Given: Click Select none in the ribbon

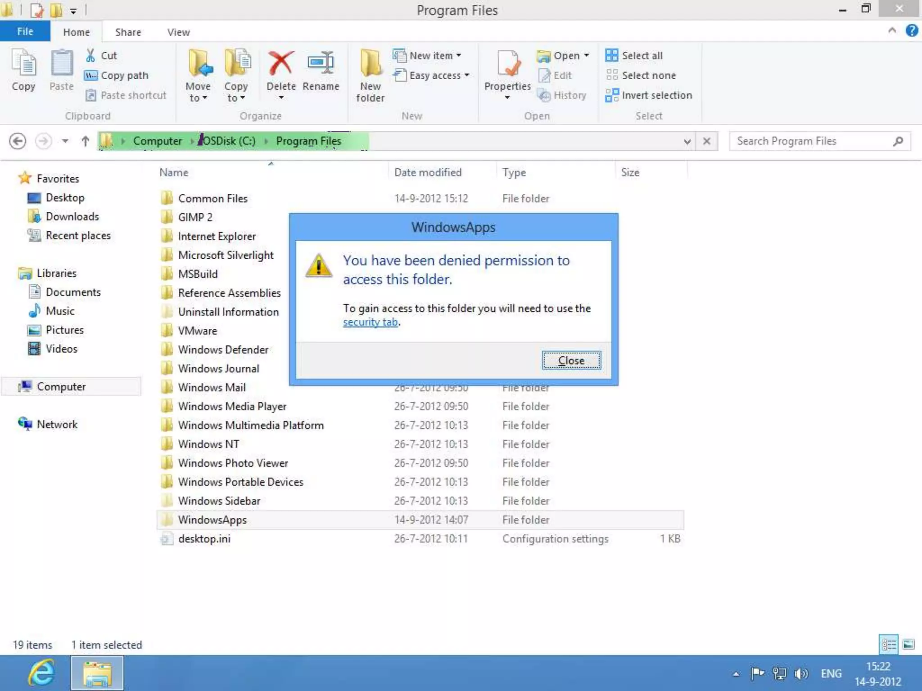Looking at the screenshot, I should [641, 75].
